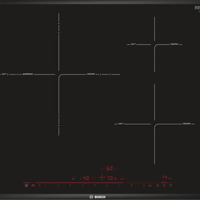
Task: Tap the red zone-layout cross symbol
Action: coord(102,178)
